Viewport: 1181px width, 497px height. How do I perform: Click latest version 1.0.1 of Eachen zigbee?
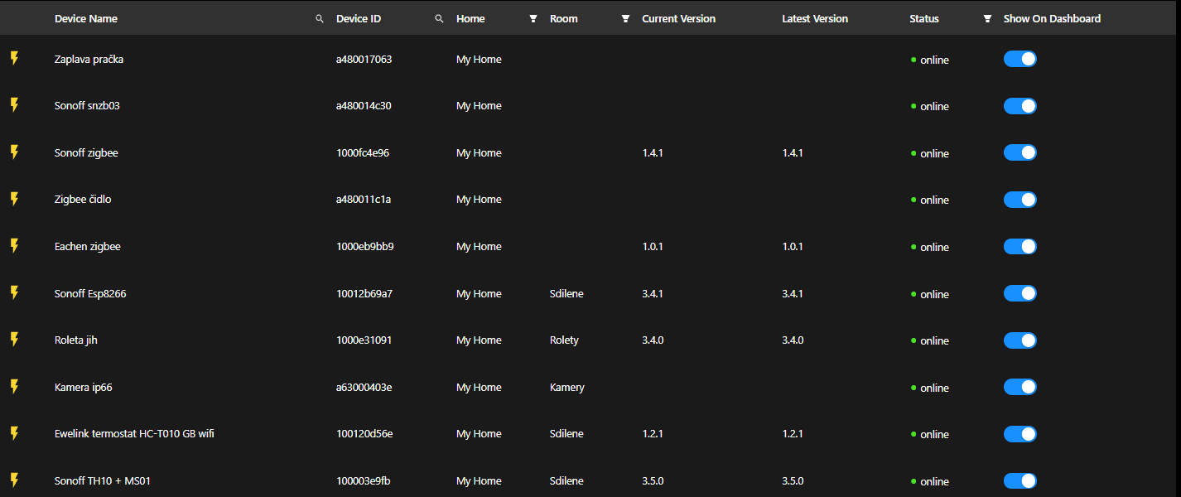tap(793, 247)
